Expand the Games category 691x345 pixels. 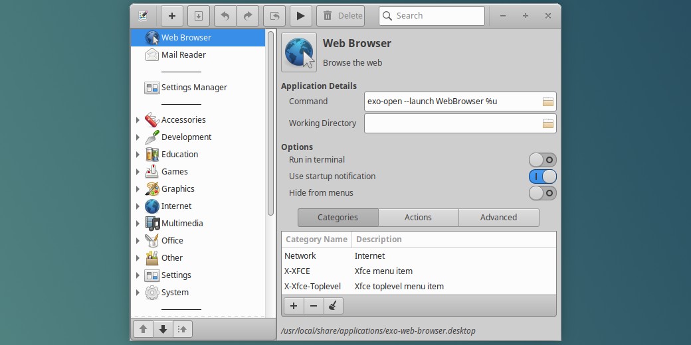click(138, 172)
